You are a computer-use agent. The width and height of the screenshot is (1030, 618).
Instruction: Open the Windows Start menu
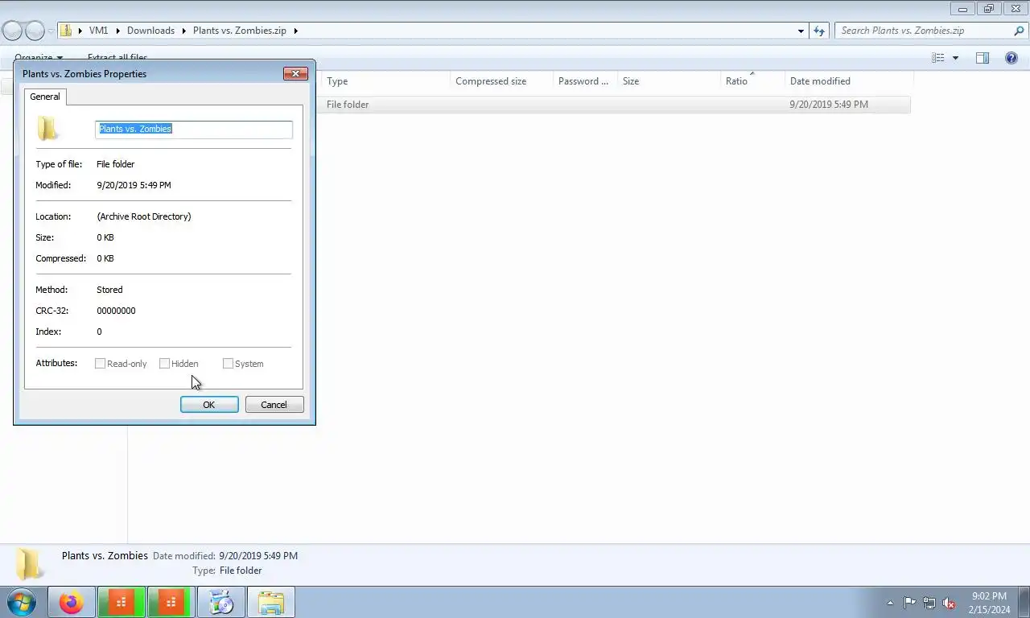click(x=21, y=602)
